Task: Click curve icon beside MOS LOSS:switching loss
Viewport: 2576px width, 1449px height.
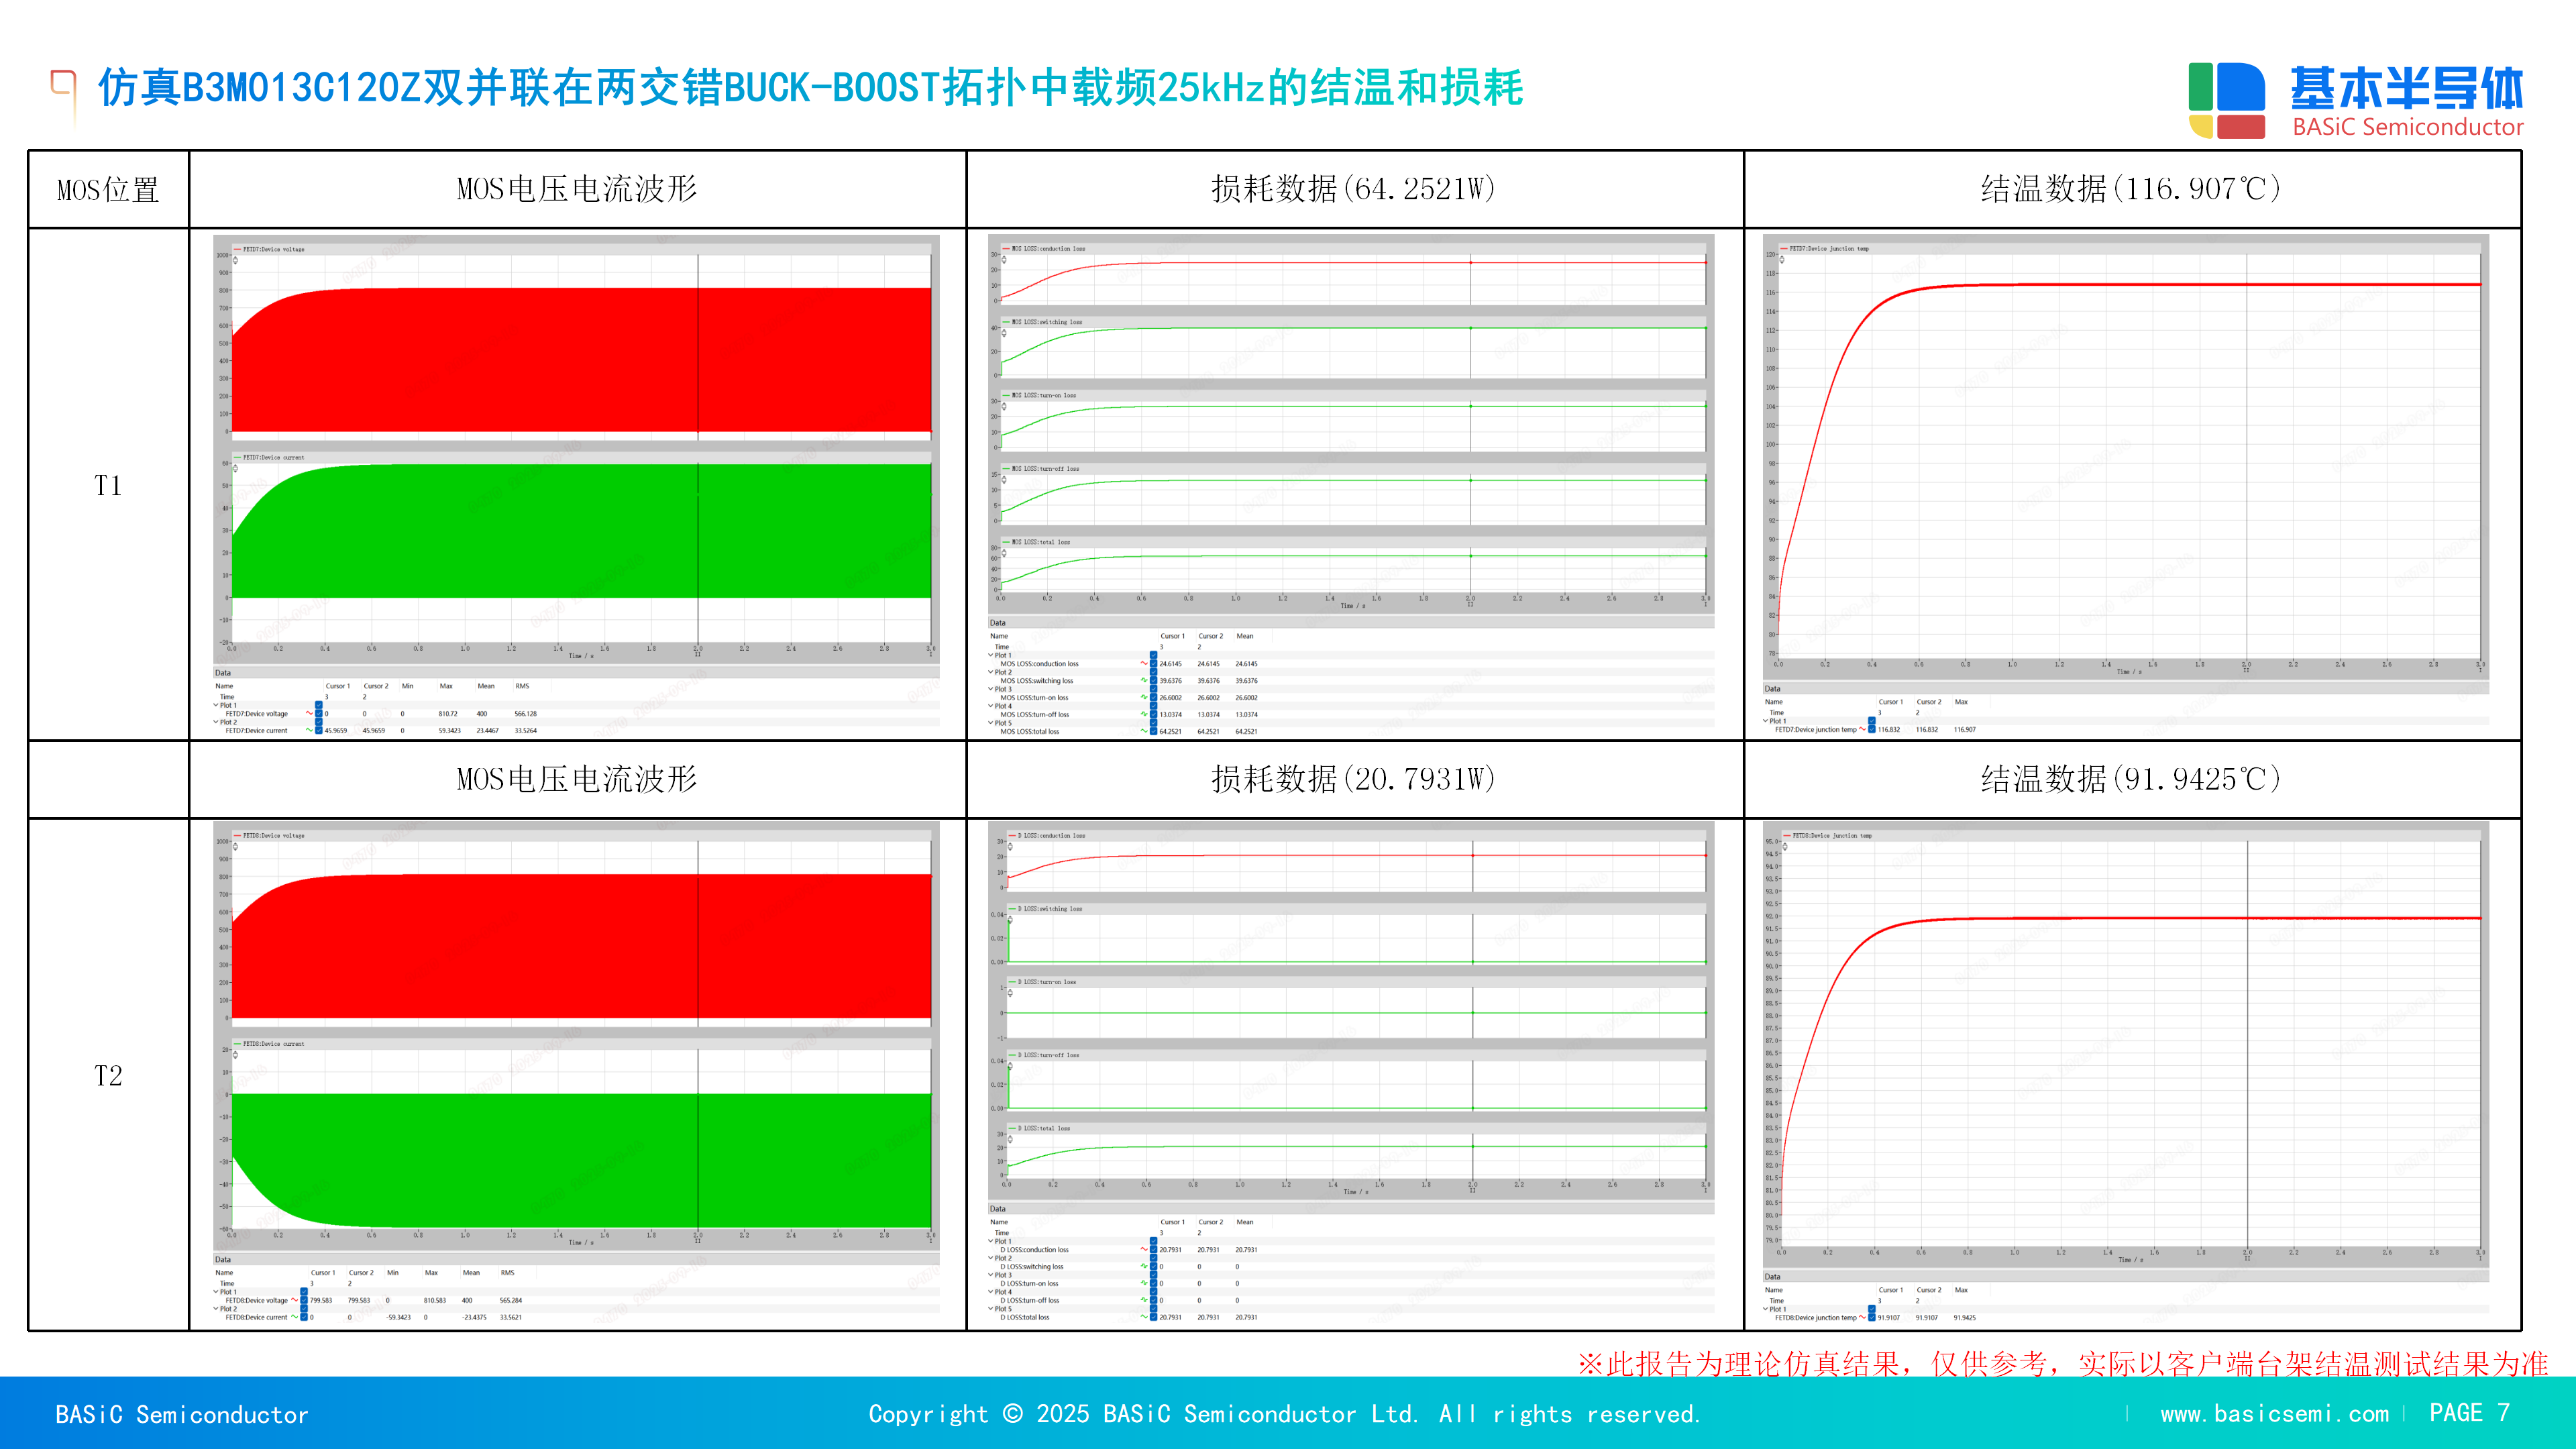Action: [1144, 680]
